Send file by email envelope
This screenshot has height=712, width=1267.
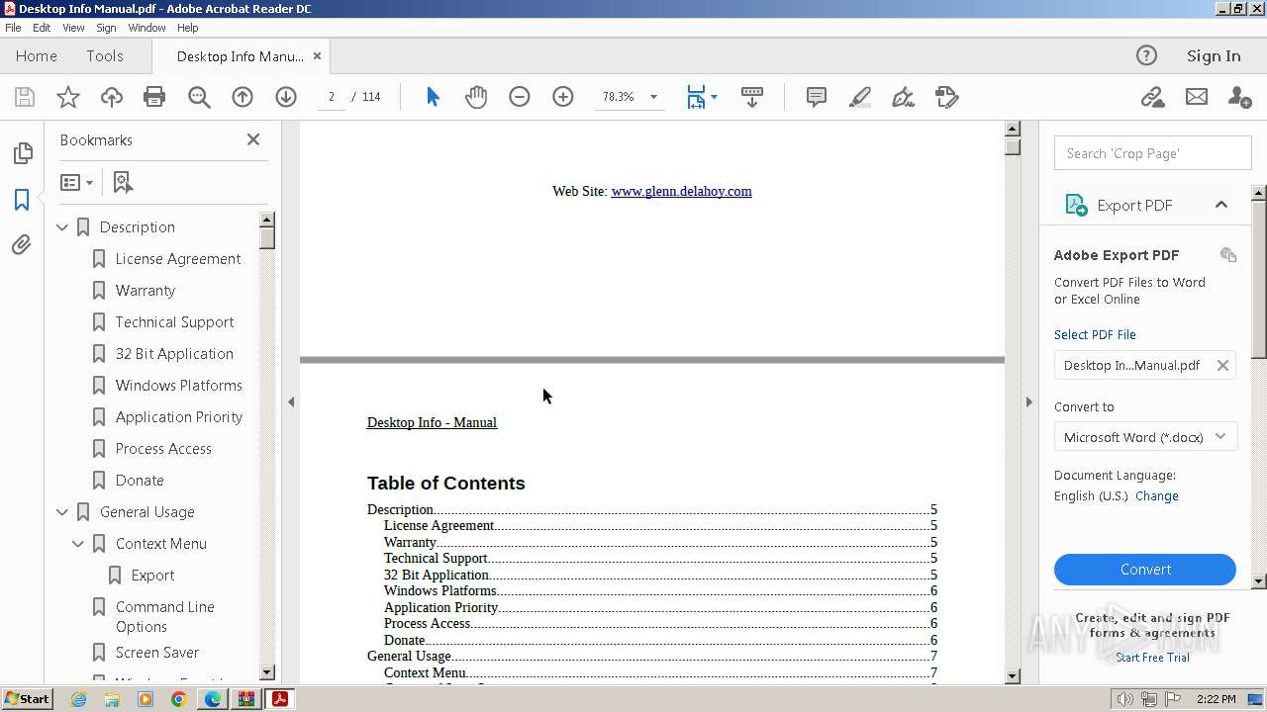click(x=1197, y=97)
